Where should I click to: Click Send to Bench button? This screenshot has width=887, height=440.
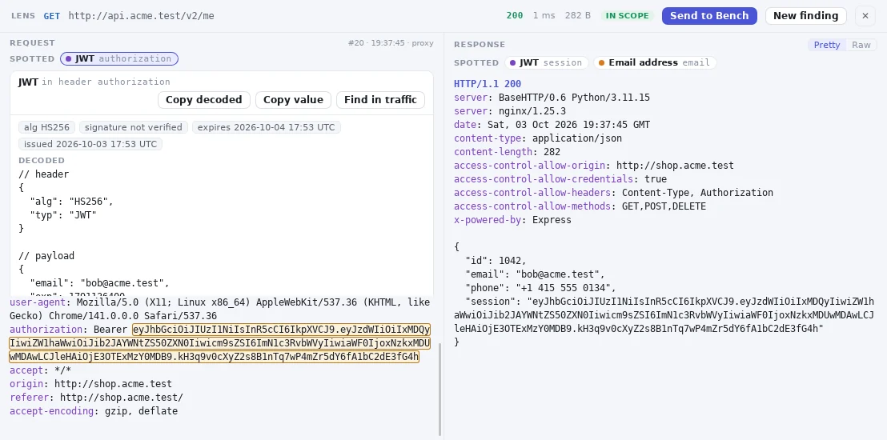[709, 16]
